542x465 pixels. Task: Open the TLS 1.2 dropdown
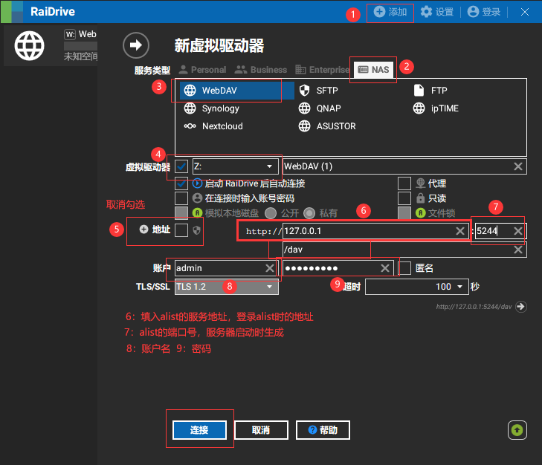pos(227,287)
